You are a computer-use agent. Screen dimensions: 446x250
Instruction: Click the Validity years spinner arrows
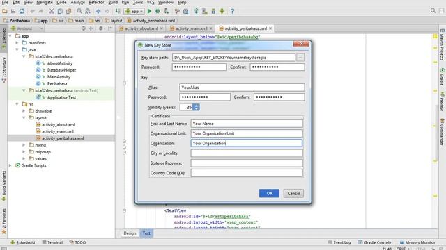[196, 107]
